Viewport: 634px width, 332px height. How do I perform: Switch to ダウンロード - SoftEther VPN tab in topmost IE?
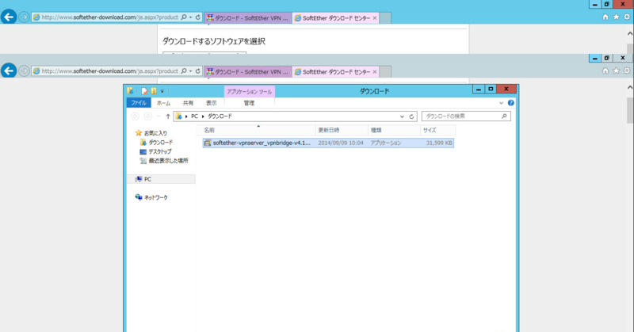point(248,17)
